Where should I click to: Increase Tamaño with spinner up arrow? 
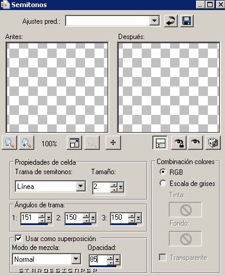coord(114,185)
